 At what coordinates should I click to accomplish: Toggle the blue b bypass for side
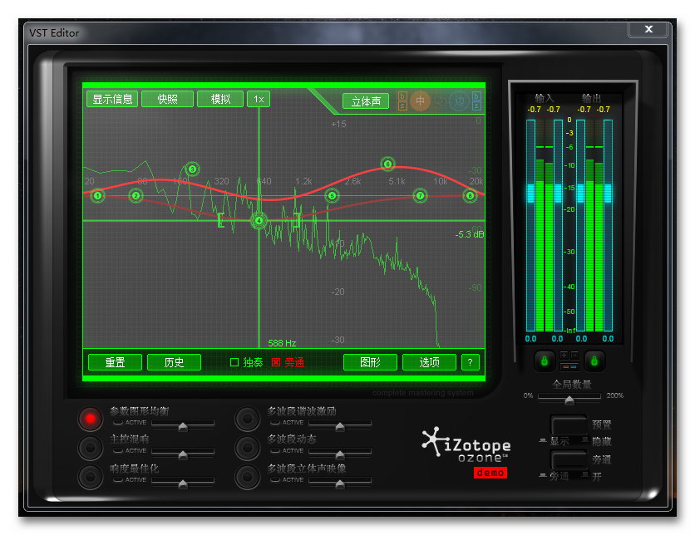point(476,96)
